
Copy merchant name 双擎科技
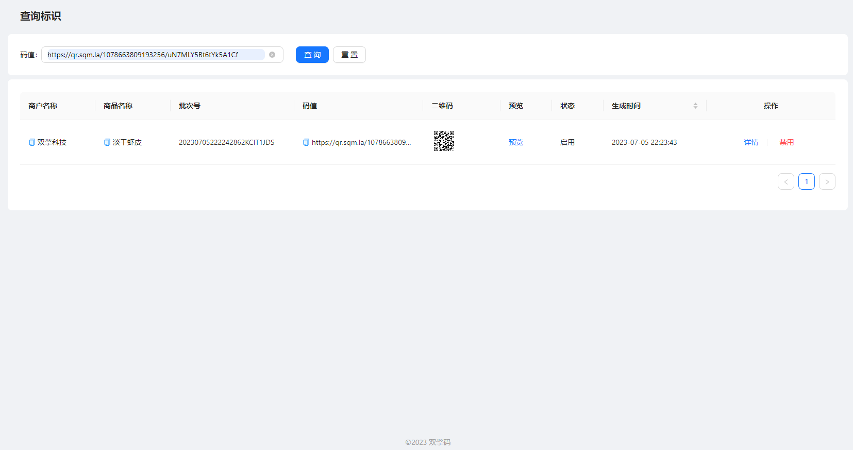click(x=32, y=142)
